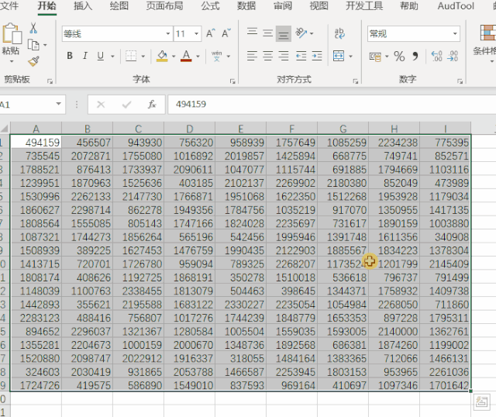Align text right
496x417 pixels.
(284, 56)
